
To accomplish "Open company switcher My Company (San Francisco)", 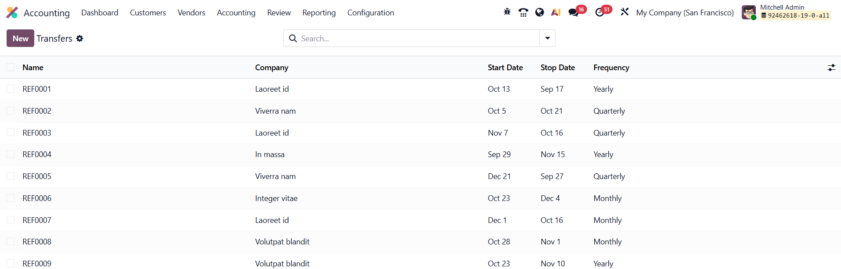I will 685,13.
